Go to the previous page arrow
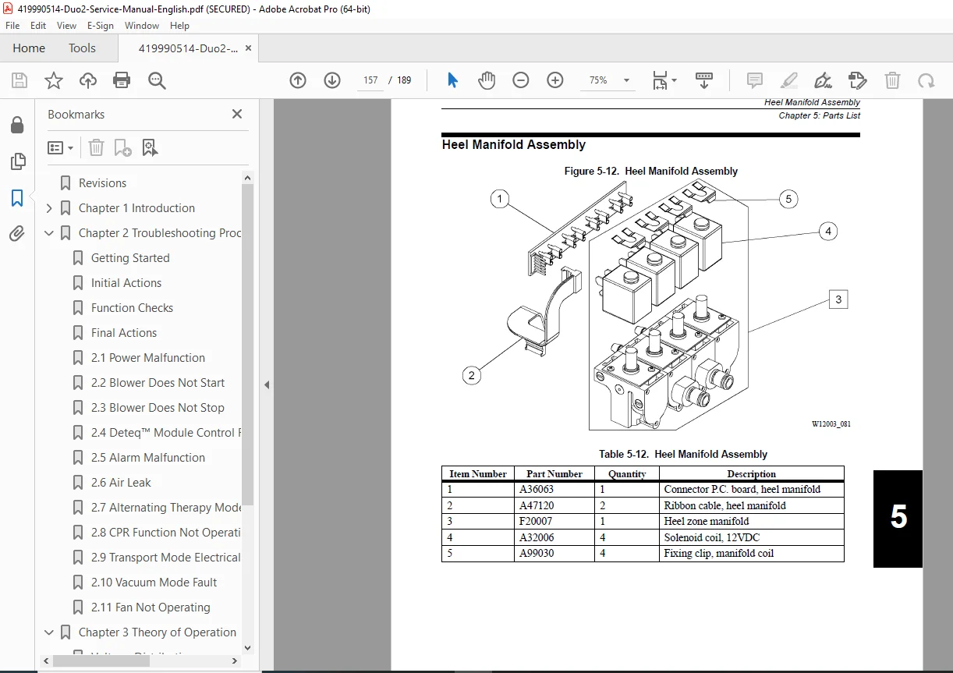953x673 pixels. (x=298, y=80)
